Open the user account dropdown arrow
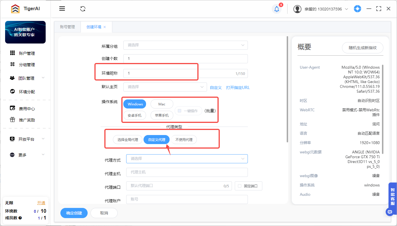397x226 pixels. pyautogui.click(x=347, y=9)
